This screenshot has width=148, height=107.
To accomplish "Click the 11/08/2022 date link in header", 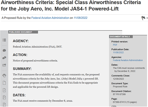I will pyautogui.click(x=81, y=18).
